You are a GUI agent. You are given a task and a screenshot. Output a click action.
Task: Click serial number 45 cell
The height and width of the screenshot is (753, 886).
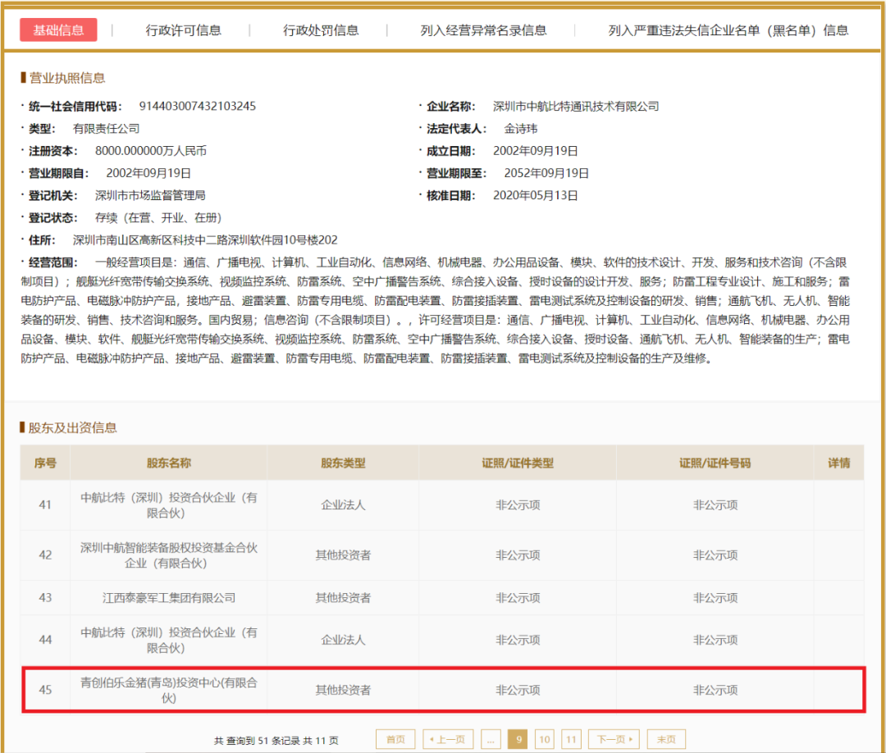coord(45,690)
